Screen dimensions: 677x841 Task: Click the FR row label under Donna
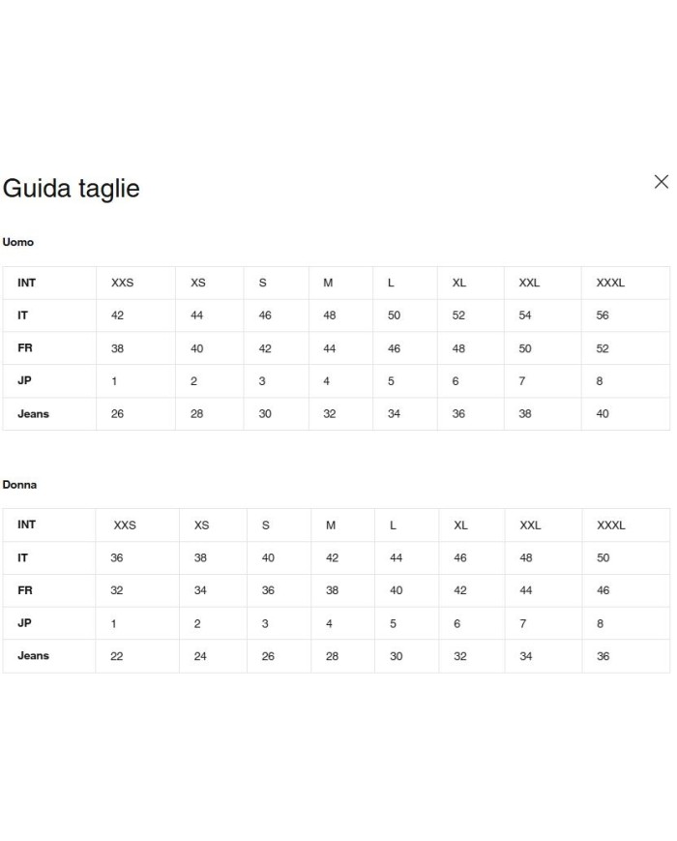point(25,590)
